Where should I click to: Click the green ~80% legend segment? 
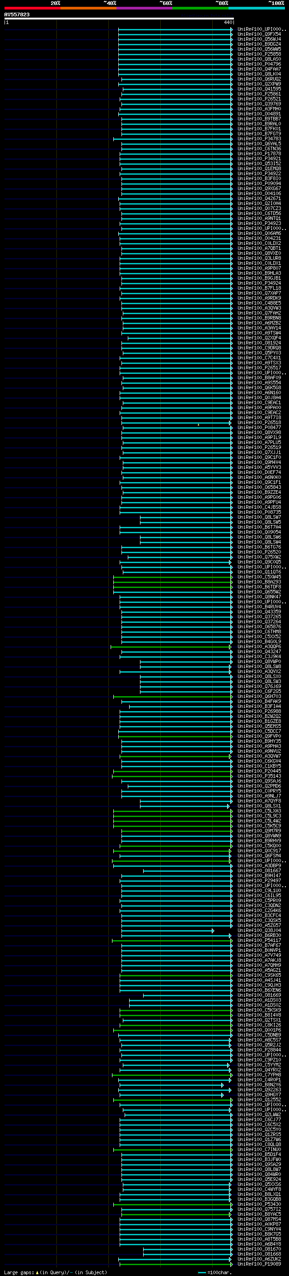[200, 9]
